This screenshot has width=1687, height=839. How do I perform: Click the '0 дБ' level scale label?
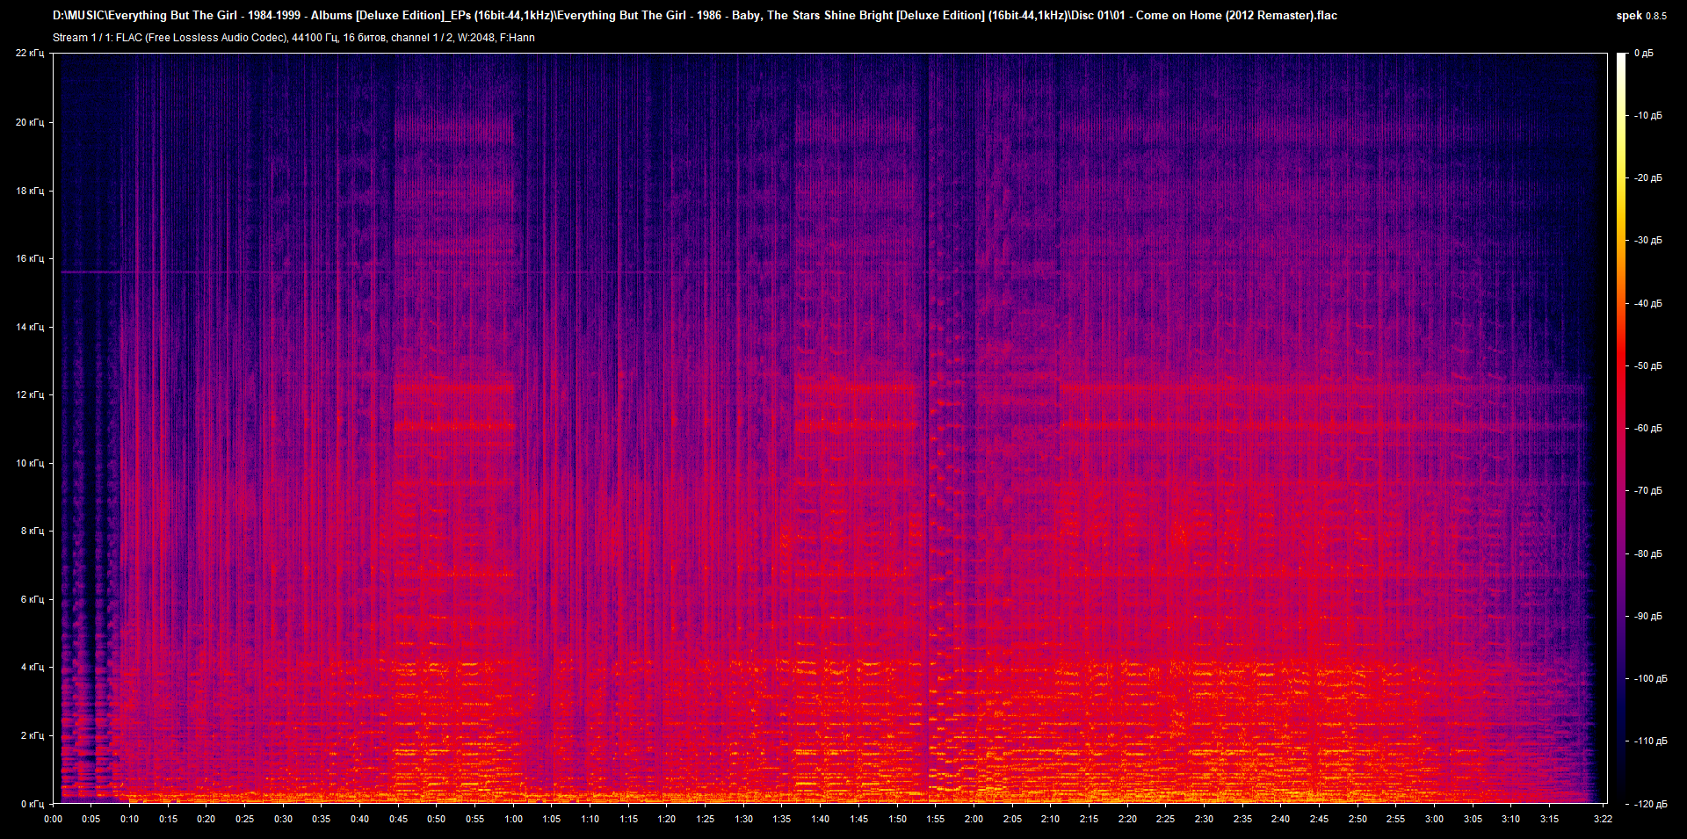pos(1643,54)
